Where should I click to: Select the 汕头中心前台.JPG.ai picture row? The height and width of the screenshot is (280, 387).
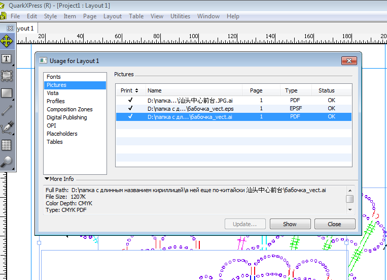click(234, 100)
